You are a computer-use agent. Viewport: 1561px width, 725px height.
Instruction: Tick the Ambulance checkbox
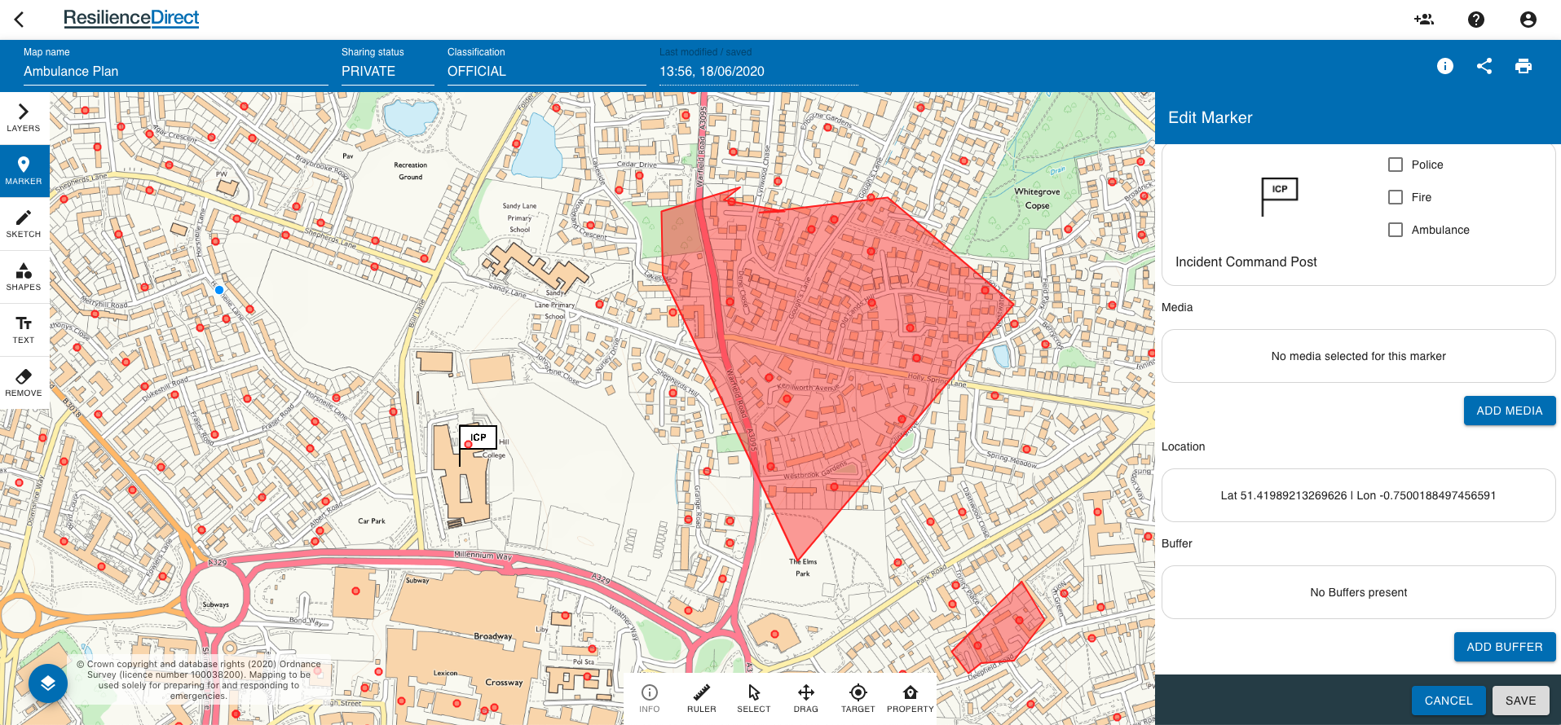1396,230
